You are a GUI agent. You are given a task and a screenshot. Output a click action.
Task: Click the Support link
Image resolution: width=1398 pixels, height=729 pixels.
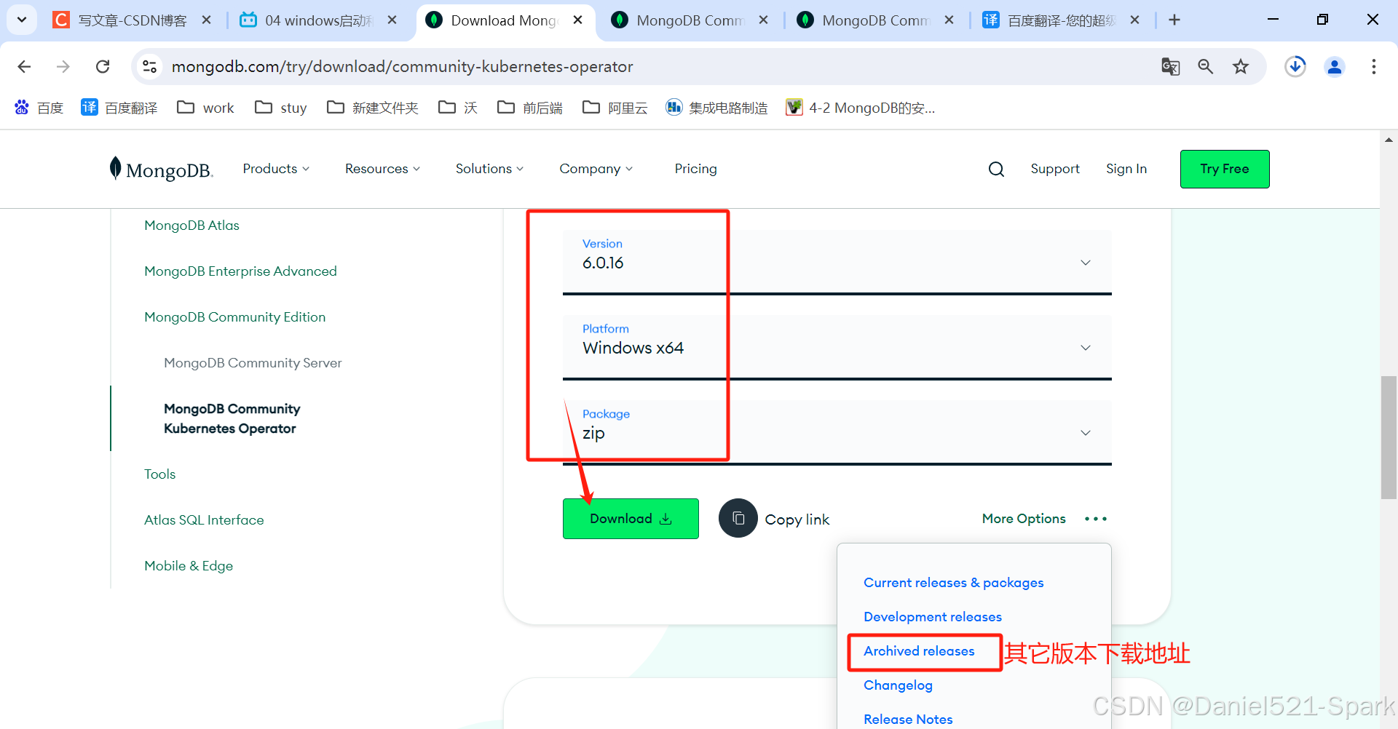[x=1055, y=169]
